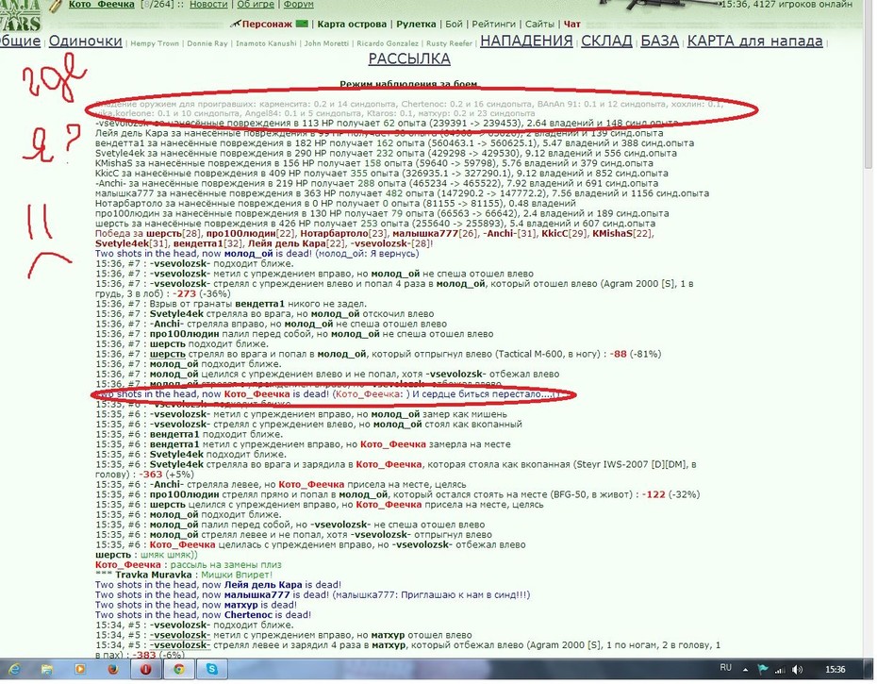Viewport: 877px width, 684px height.
Task: Select the Hempy Trown link
Action: point(155,43)
